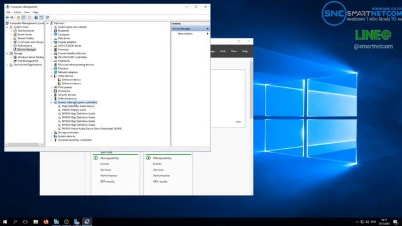Open File Explorer from the taskbar
This screenshot has height=226, width=402.
[36, 222]
